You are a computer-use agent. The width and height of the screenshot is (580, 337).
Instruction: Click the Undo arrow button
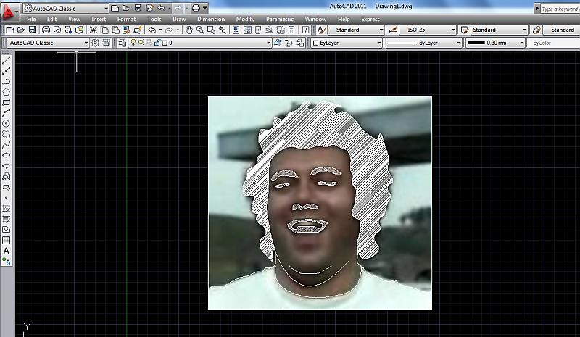coord(152,30)
